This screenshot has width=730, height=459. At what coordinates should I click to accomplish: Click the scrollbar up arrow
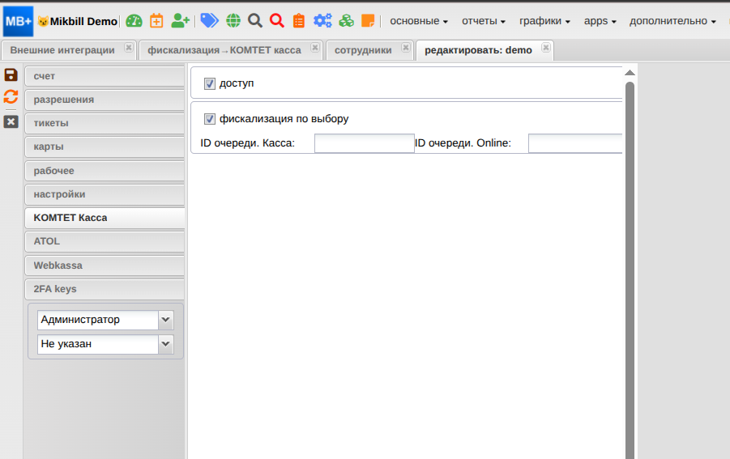pyautogui.click(x=630, y=73)
